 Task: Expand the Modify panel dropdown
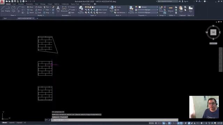click(x=40, y=15)
